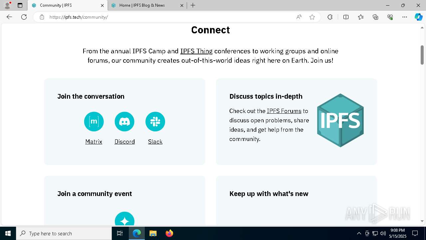Open Collections panel
The image size is (426, 240).
375,17
